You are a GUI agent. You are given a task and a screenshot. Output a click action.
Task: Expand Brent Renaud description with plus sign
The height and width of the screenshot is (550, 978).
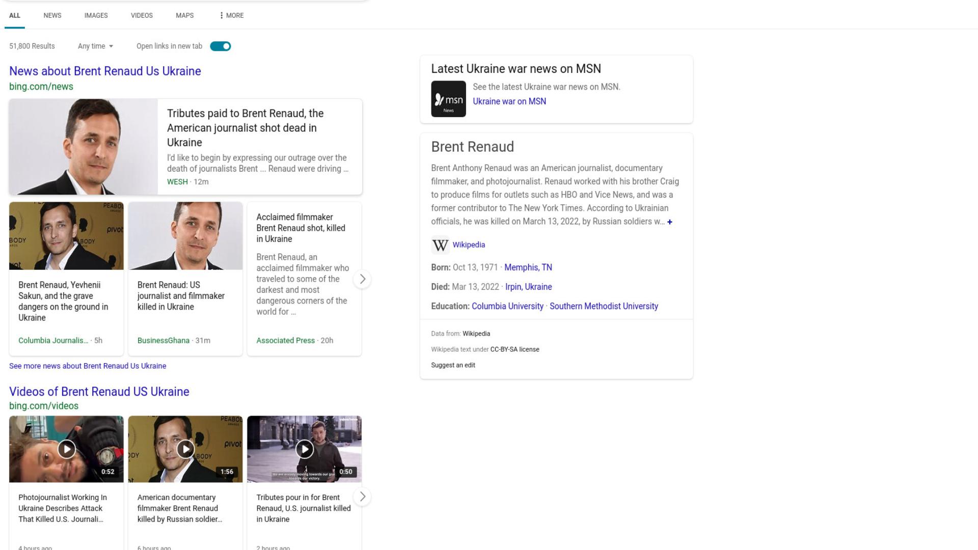(x=670, y=222)
